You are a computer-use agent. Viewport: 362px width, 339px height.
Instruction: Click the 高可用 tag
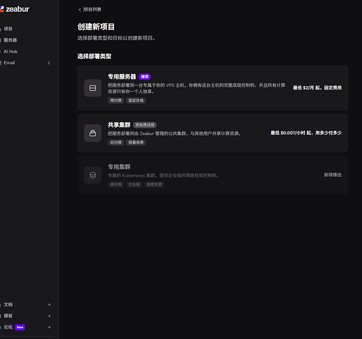(116, 184)
